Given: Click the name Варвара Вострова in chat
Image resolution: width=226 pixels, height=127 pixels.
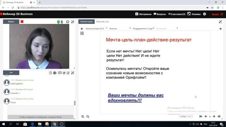Looking at the screenshot, I should point(24,89).
